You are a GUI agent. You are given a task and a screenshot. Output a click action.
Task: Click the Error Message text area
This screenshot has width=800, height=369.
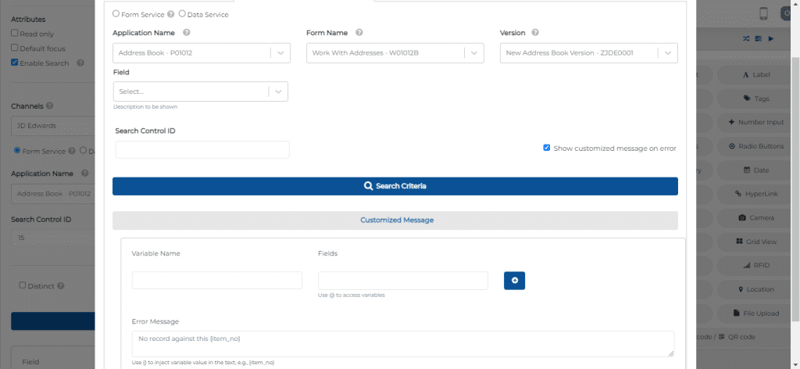(403, 344)
